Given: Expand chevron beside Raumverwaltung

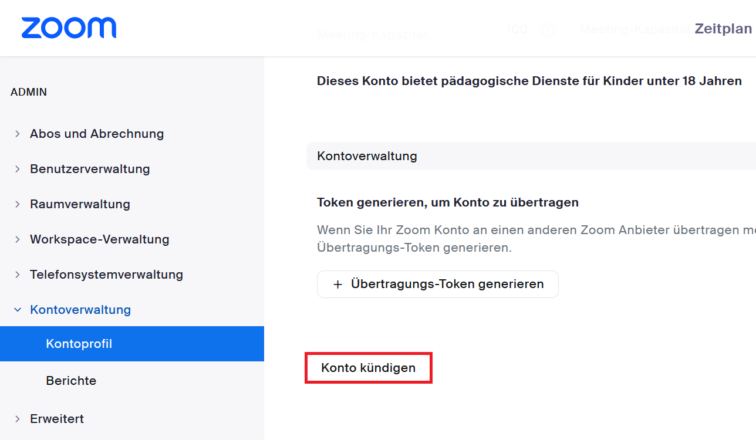Looking at the screenshot, I should 18,204.
